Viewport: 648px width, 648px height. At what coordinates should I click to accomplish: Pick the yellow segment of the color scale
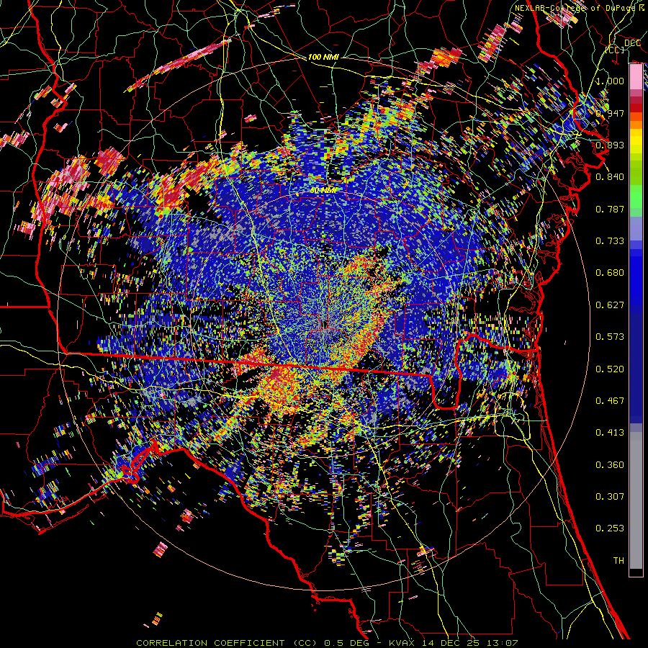pyautogui.click(x=636, y=142)
